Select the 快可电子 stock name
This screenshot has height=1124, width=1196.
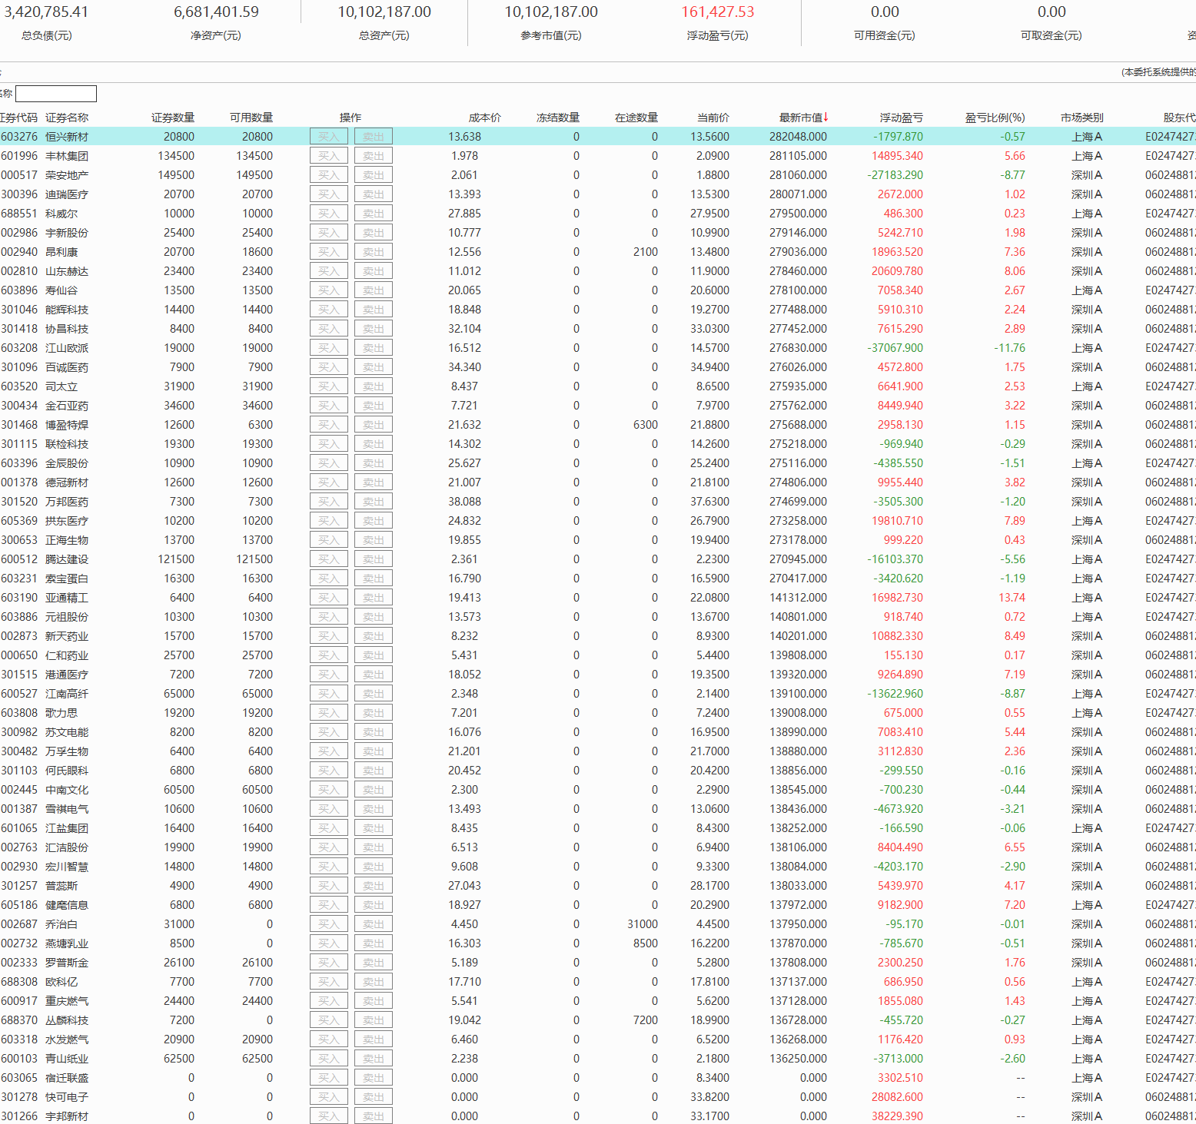(67, 1097)
